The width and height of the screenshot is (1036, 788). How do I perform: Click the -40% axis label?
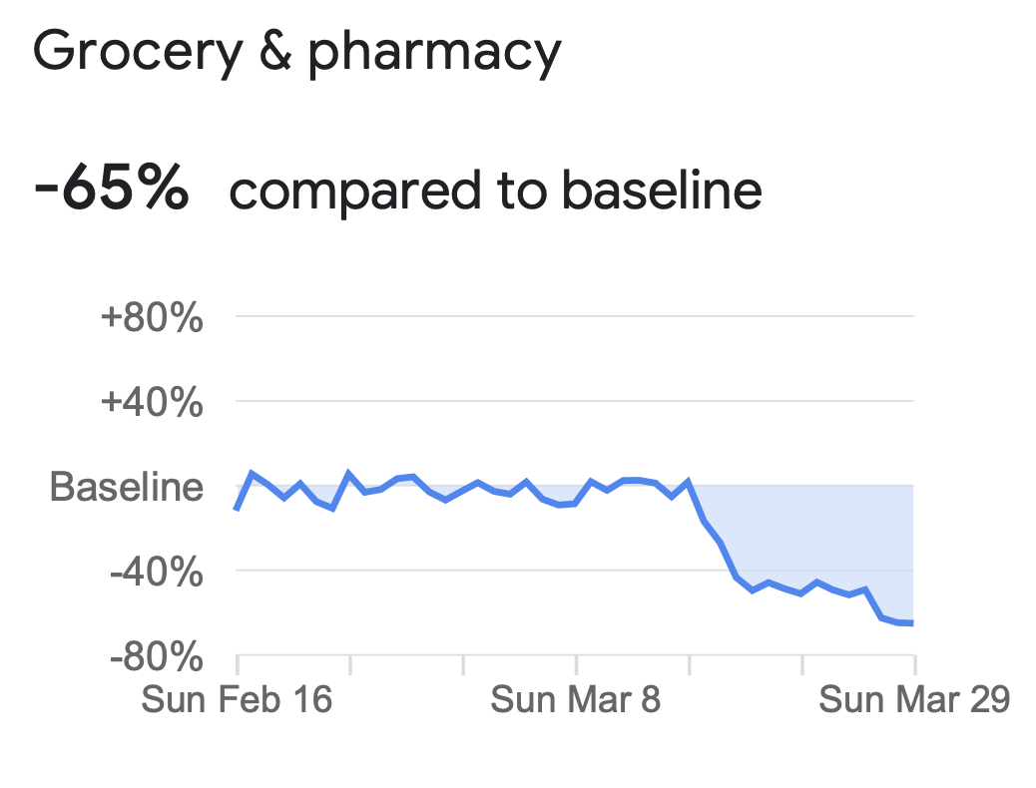click(157, 572)
